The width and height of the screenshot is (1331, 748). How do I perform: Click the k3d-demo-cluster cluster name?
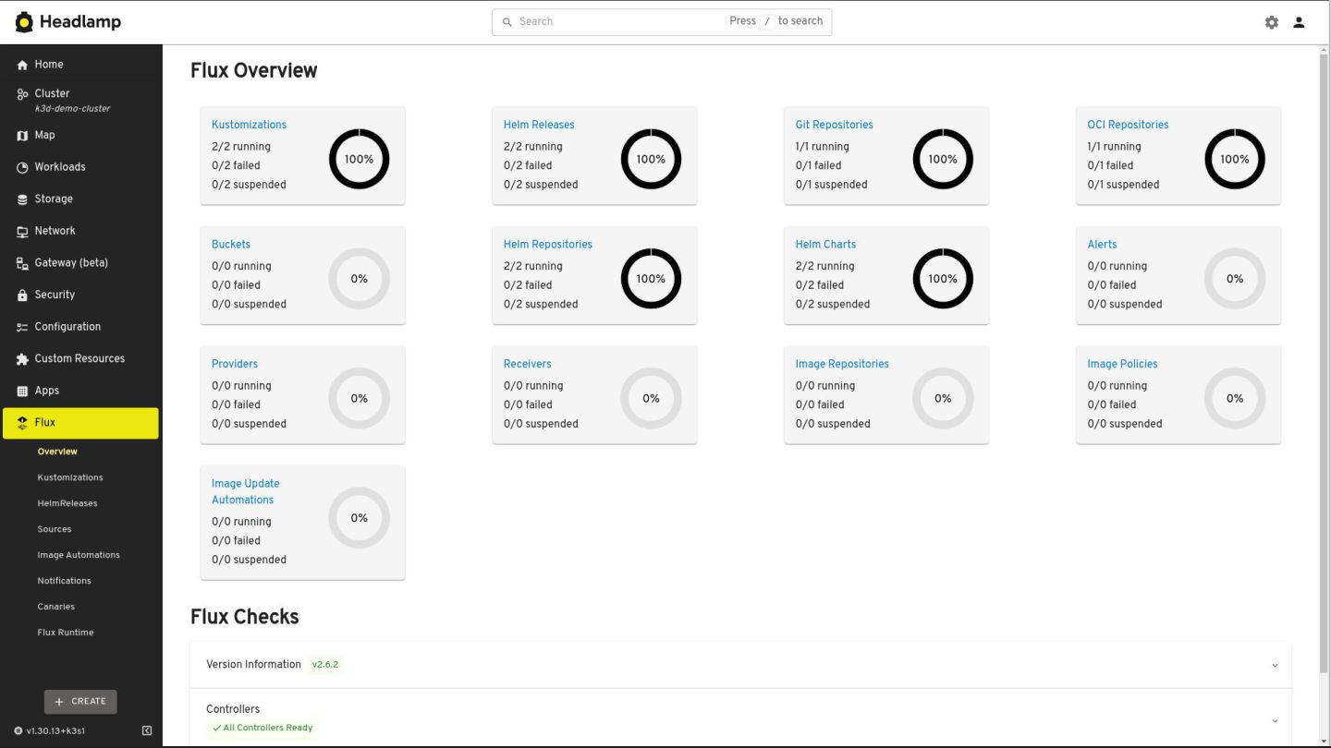pos(72,109)
